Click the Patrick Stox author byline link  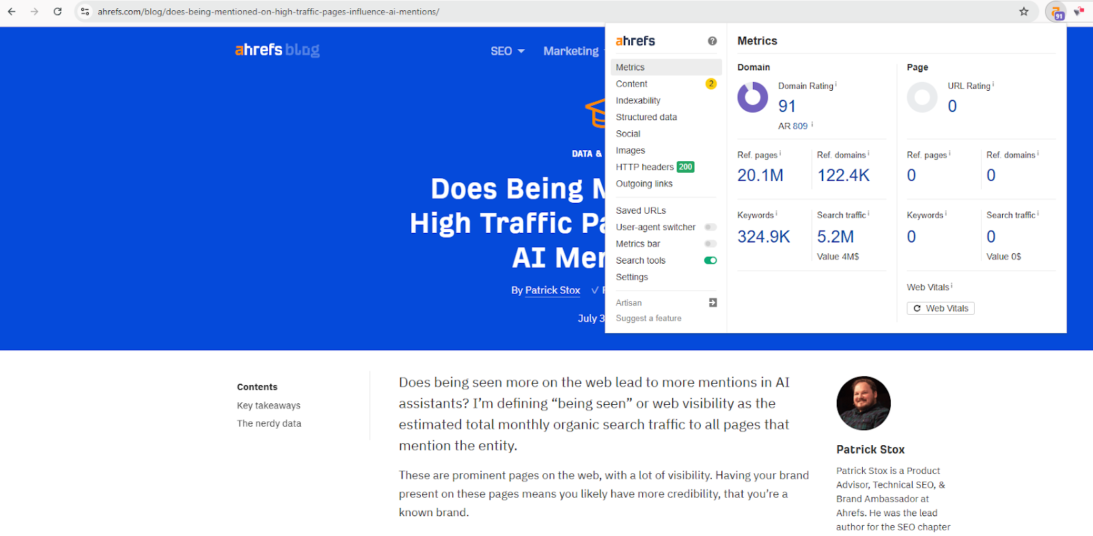553,290
